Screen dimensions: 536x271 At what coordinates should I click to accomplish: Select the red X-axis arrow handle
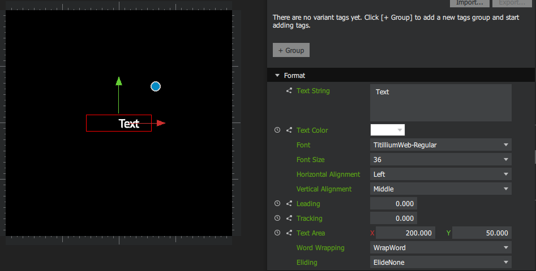(x=161, y=123)
